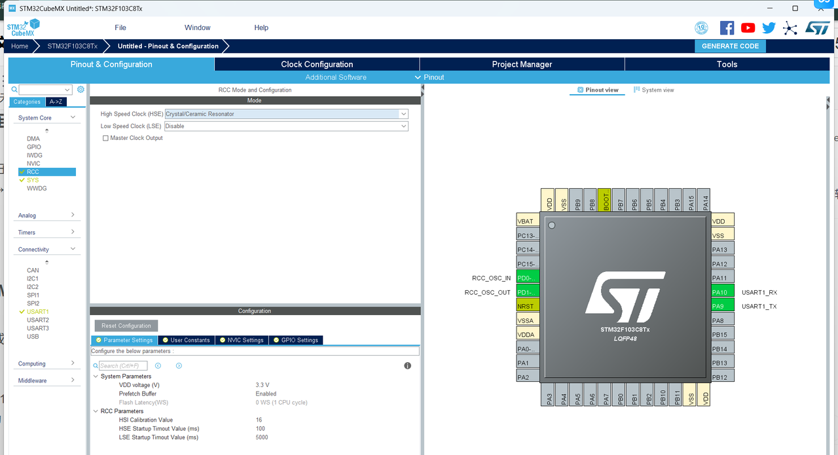The height and width of the screenshot is (455, 838).
Task: Open ST's Facebook page icon
Action: click(x=727, y=27)
